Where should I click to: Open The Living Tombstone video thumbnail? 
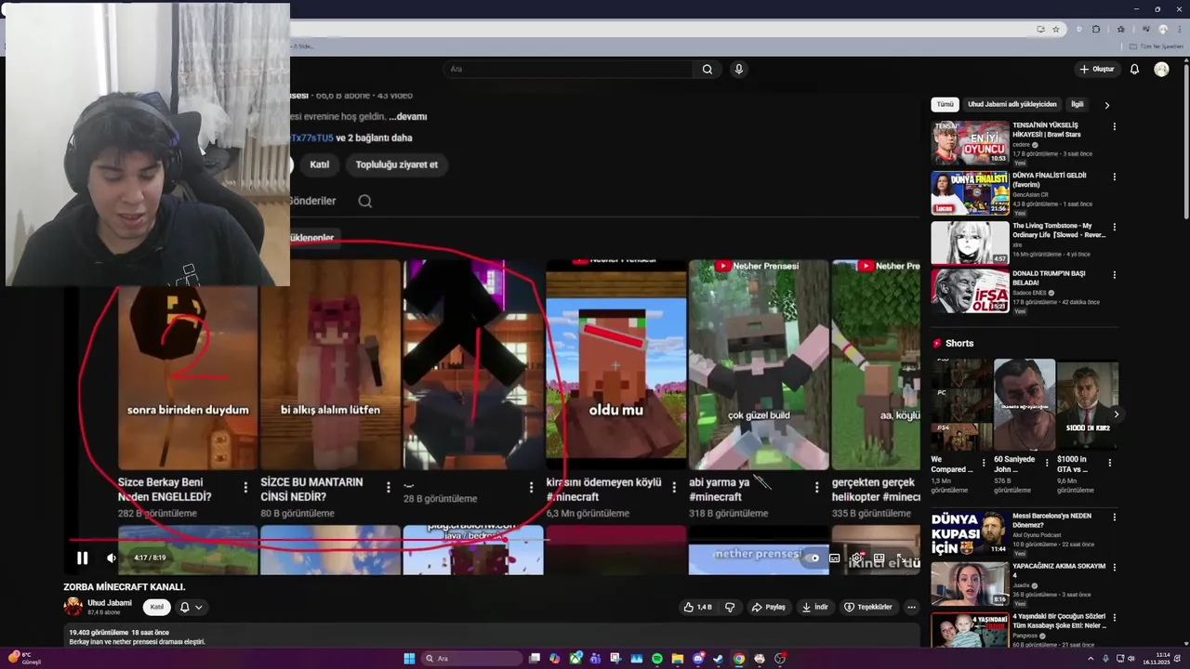[971, 243]
